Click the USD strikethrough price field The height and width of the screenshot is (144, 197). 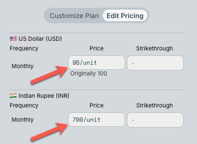coord(155,63)
